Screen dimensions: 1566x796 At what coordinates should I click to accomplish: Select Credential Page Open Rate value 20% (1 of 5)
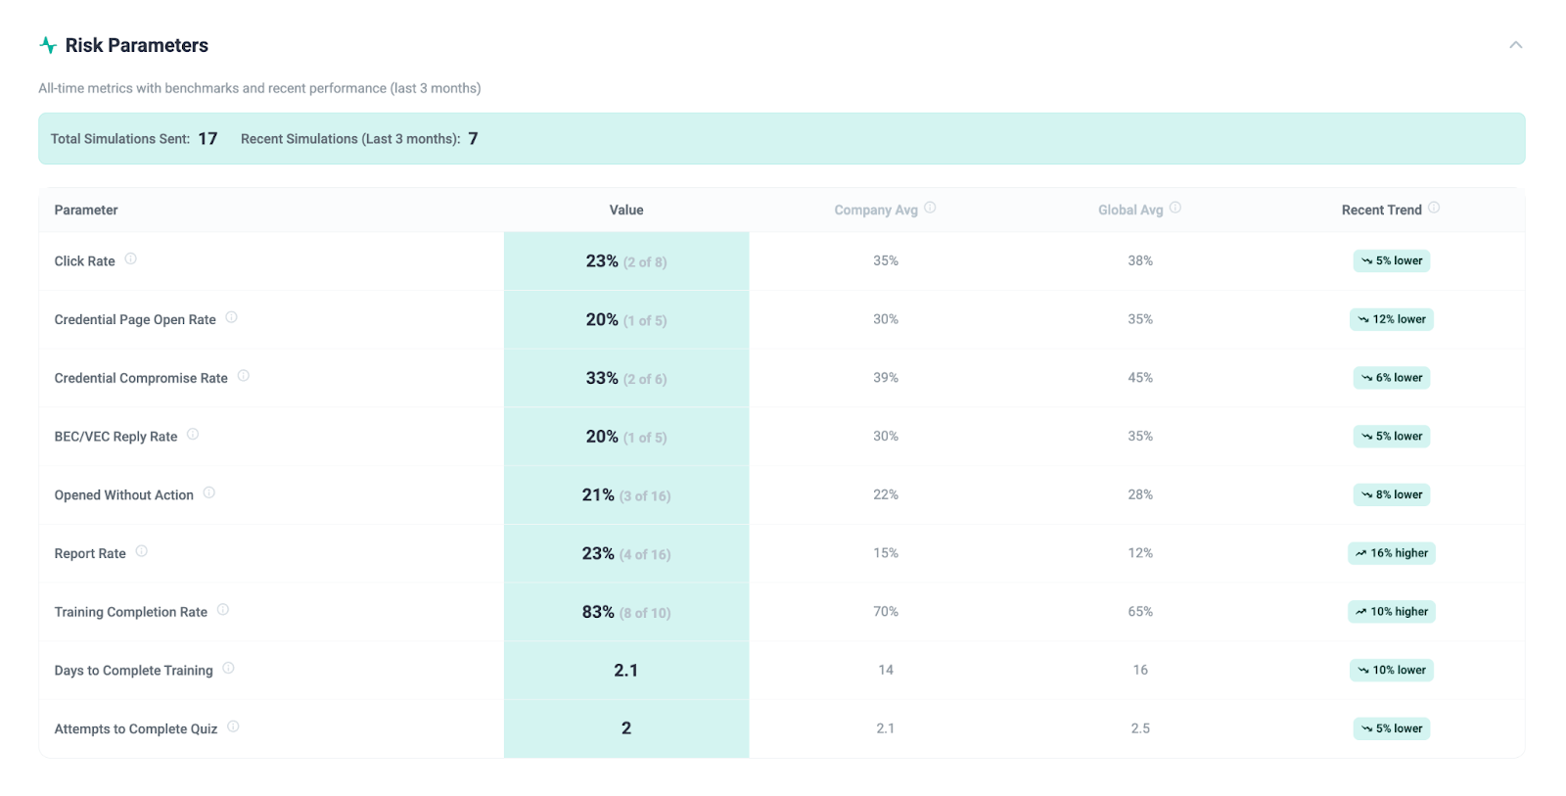(626, 320)
